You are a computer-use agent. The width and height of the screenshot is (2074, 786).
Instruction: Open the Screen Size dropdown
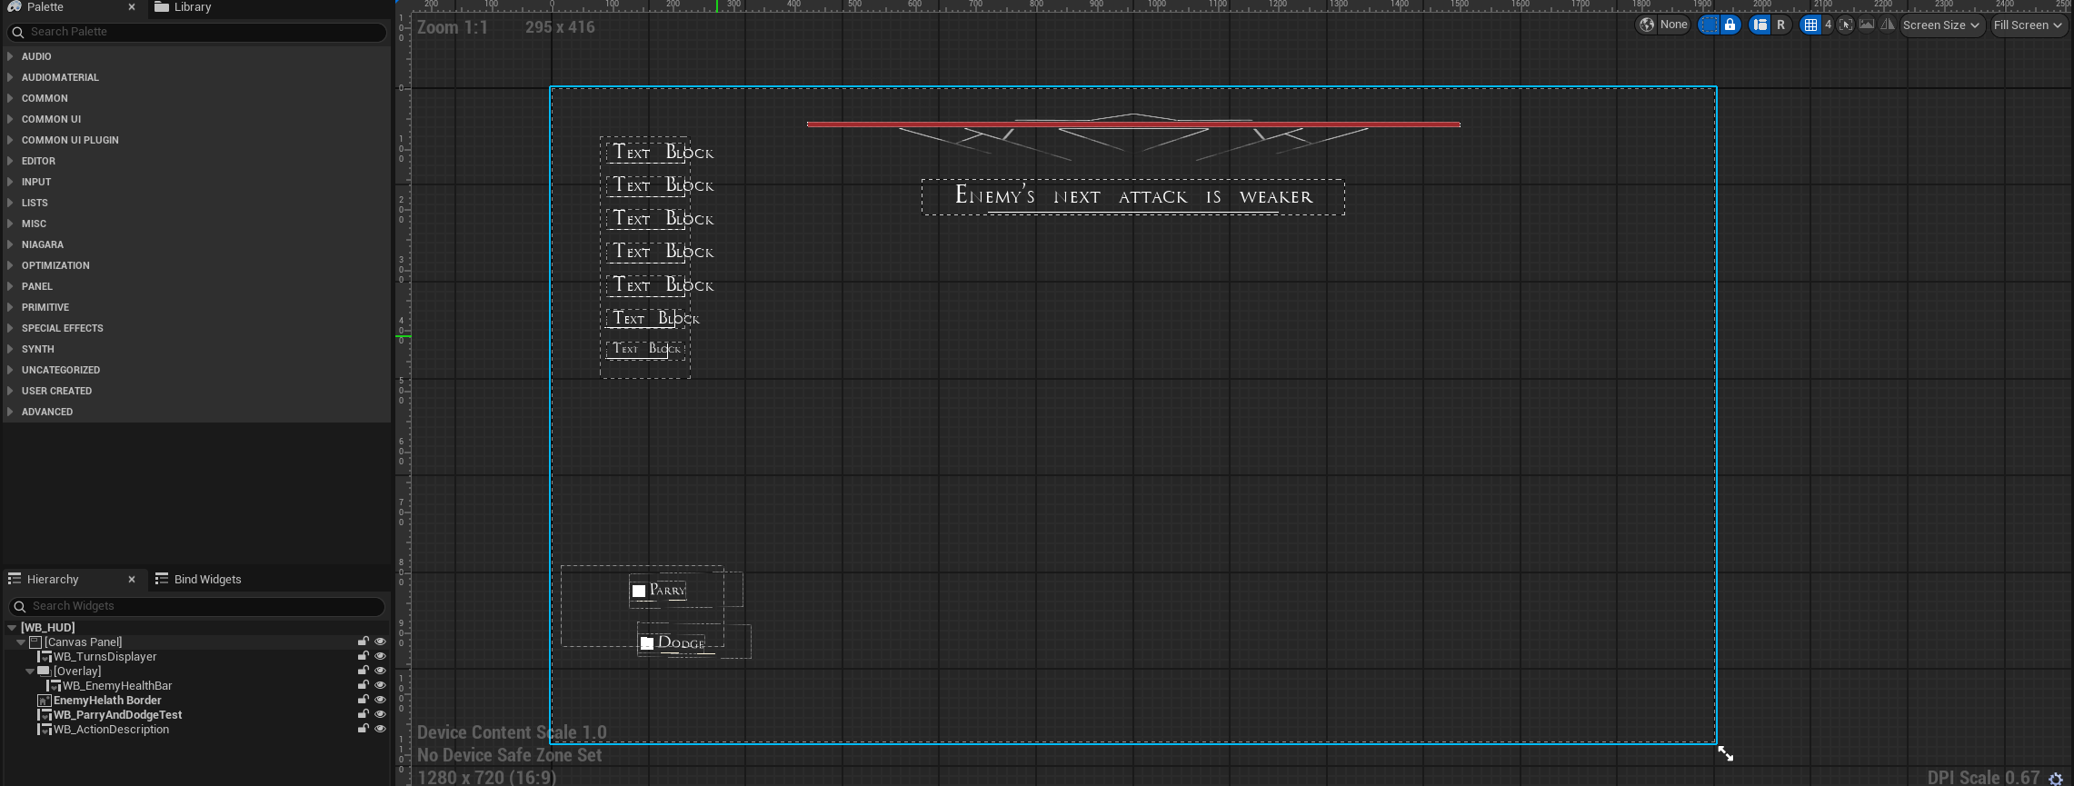click(1940, 25)
